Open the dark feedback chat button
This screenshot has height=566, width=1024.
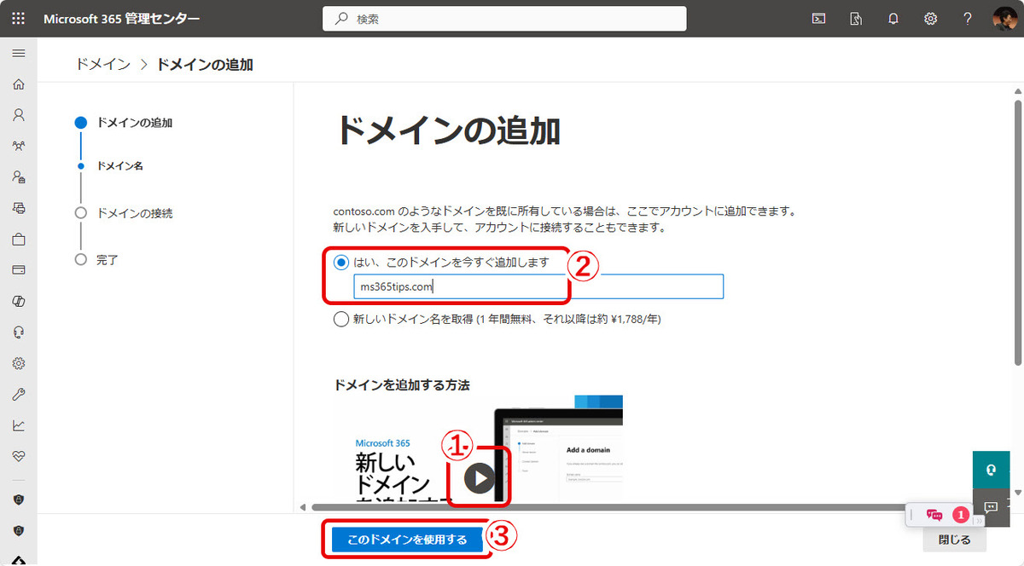pos(991,506)
